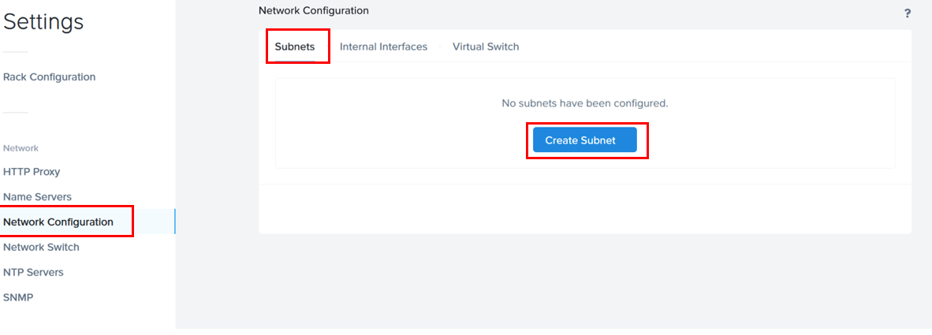Click the Network Configuration page heading
Screen dimensions: 932x335
314,10
